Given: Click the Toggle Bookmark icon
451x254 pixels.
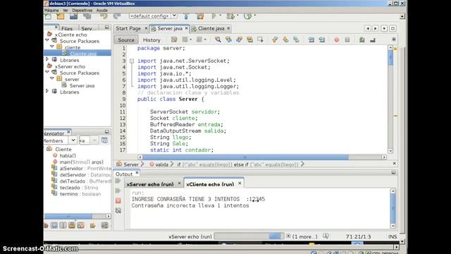Looking at the screenshot, I should [x=296, y=40].
